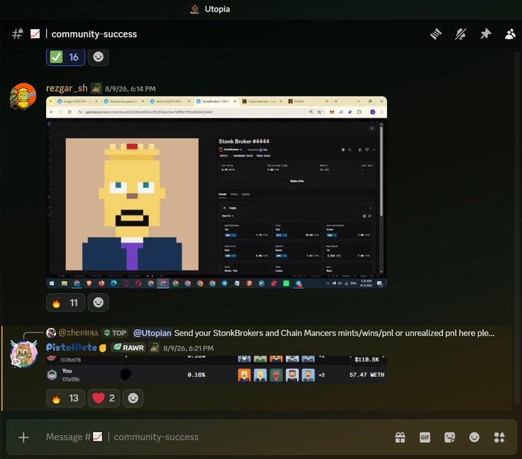
Task: Click the chart emoji in channel header
Action: click(x=35, y=34)
